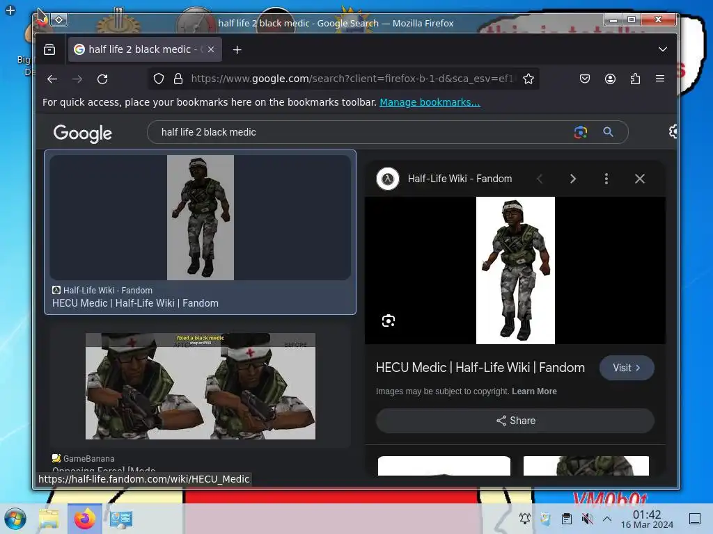Open Manage bookmarks link
The height and width of the screenshot is (534, 713).
[x=430, y=102]
